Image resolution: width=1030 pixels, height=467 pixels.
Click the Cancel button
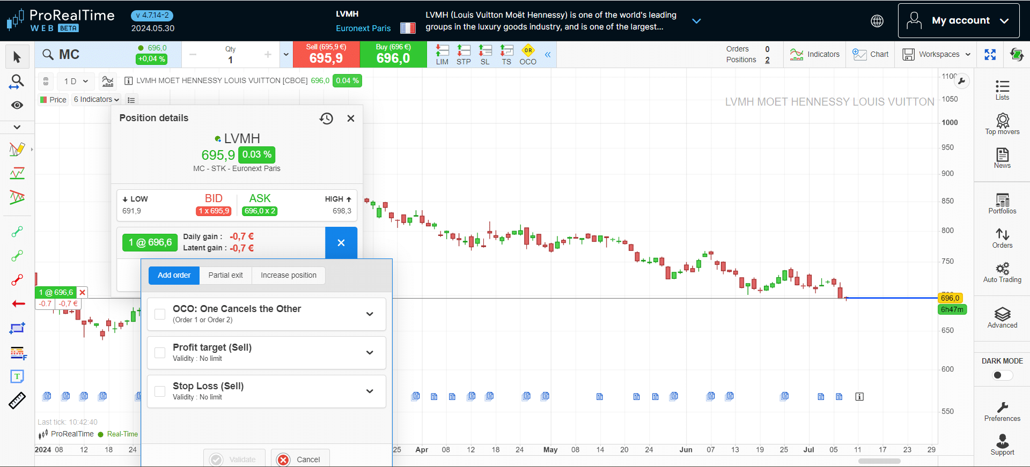300,459
